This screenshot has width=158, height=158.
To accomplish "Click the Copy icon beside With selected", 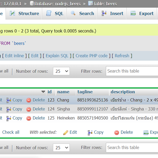I will point(90,132).
